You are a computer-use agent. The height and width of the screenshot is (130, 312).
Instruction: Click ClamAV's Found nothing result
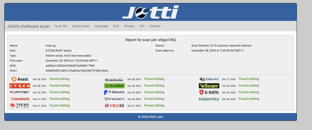[249, 79]
